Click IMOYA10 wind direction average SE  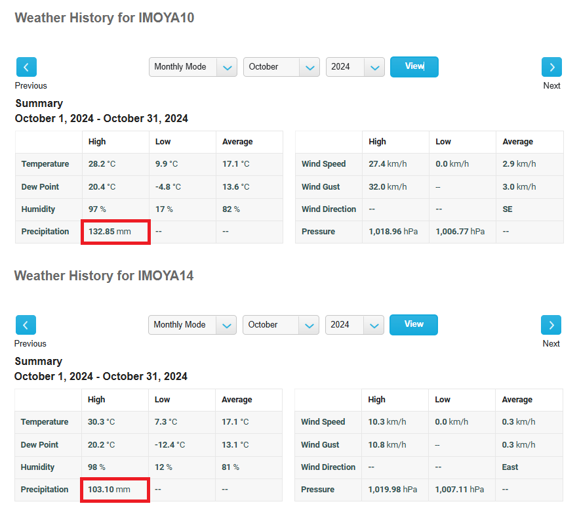click(508, 209)
